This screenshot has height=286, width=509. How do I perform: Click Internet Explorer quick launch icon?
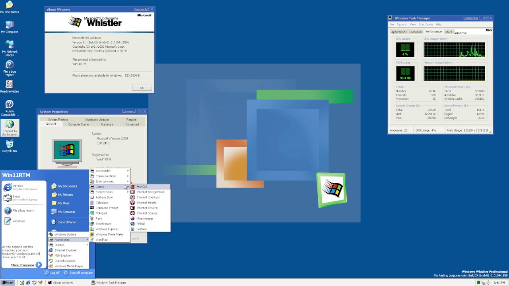[28, 282]
